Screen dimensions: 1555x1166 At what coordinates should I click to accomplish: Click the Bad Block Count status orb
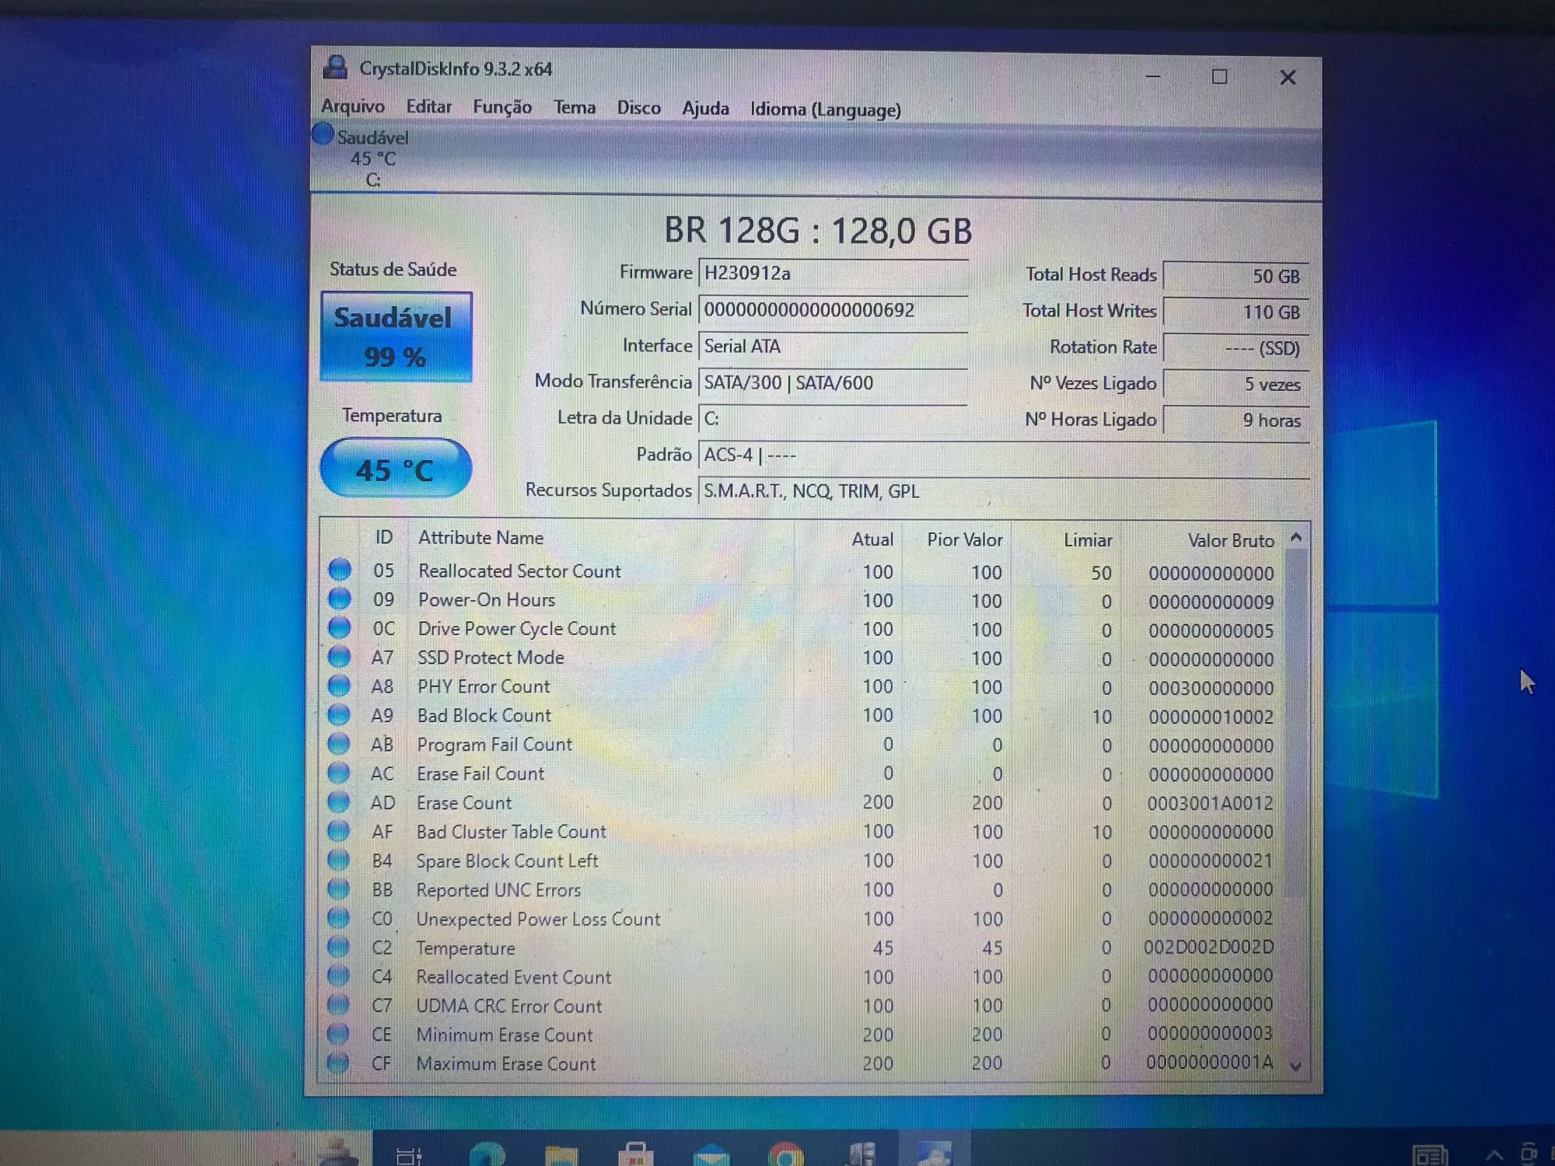coord(339,715)
